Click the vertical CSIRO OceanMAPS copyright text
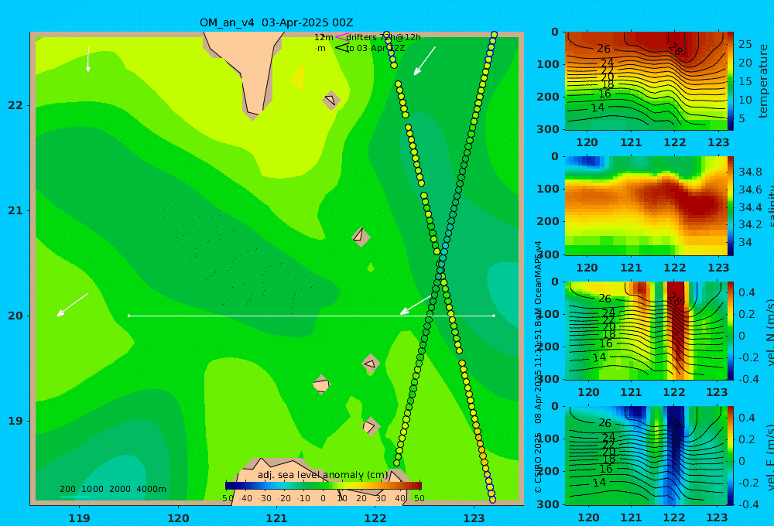Screen dimensions: 774x526 (538, 367)
